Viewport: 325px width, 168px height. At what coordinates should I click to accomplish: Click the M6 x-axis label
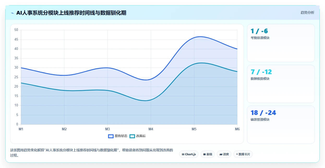click(237, 129)
